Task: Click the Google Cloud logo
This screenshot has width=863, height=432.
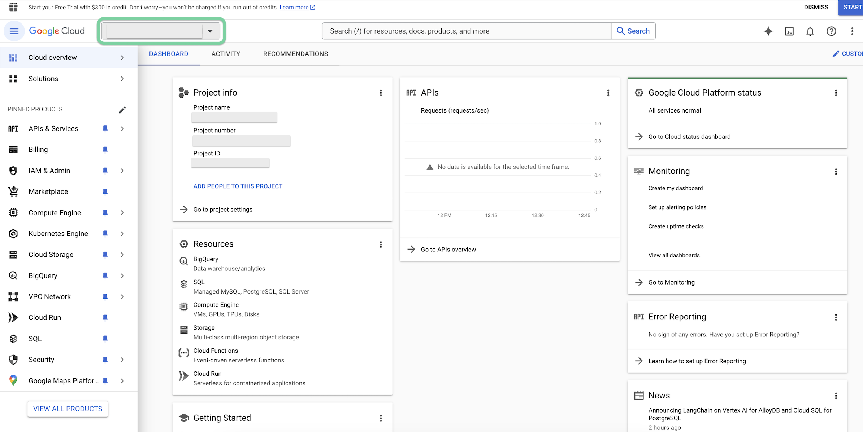Action: pyautogui.click(x=57, y=31)
